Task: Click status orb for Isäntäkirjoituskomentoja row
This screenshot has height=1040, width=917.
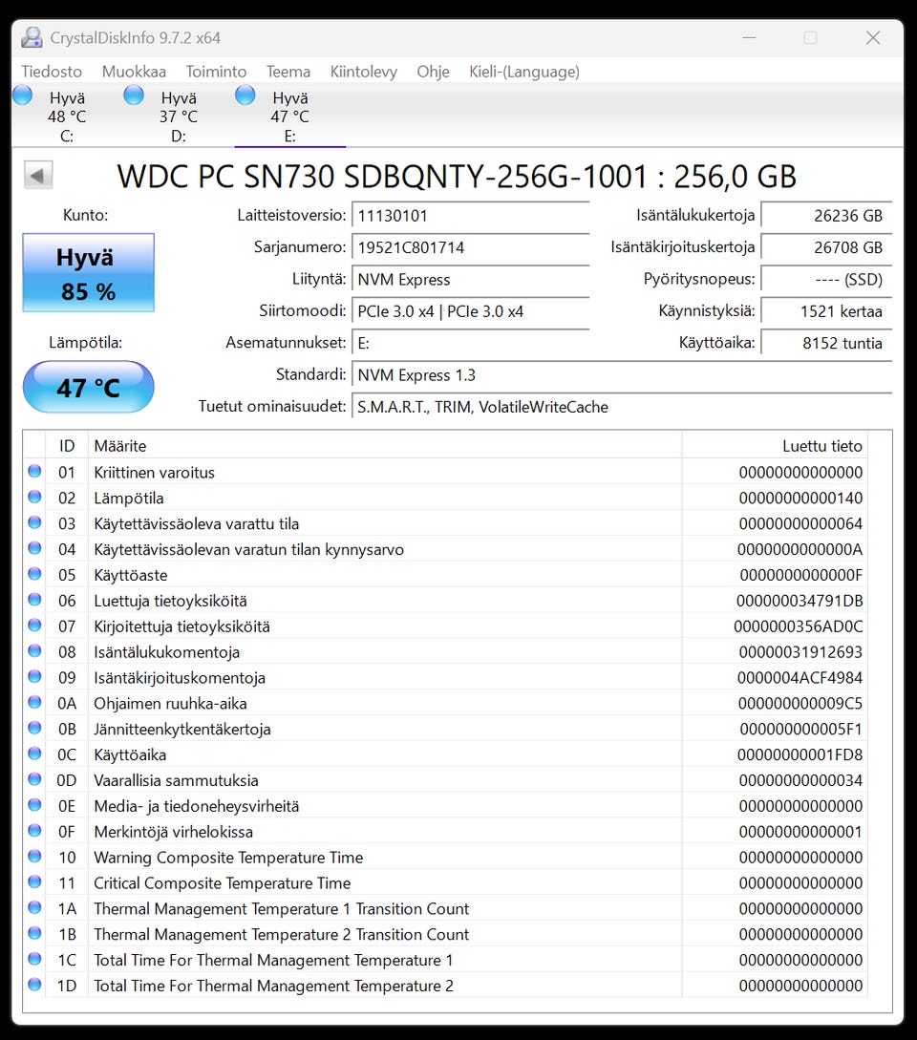Action: pos(34,676)
